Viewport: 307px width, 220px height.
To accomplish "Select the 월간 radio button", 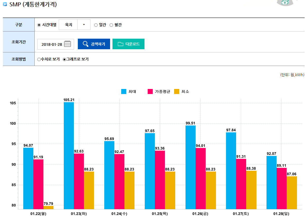I will click(x=111, y=25).
